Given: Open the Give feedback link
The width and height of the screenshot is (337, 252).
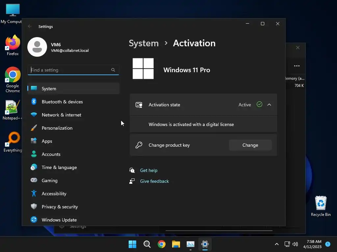Looking at the screenshot, I should coord(154,181).
